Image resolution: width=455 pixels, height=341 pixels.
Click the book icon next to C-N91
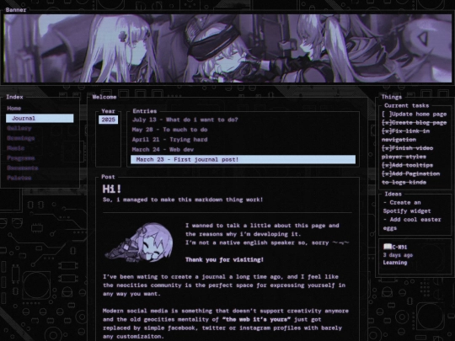coord(388,247)
